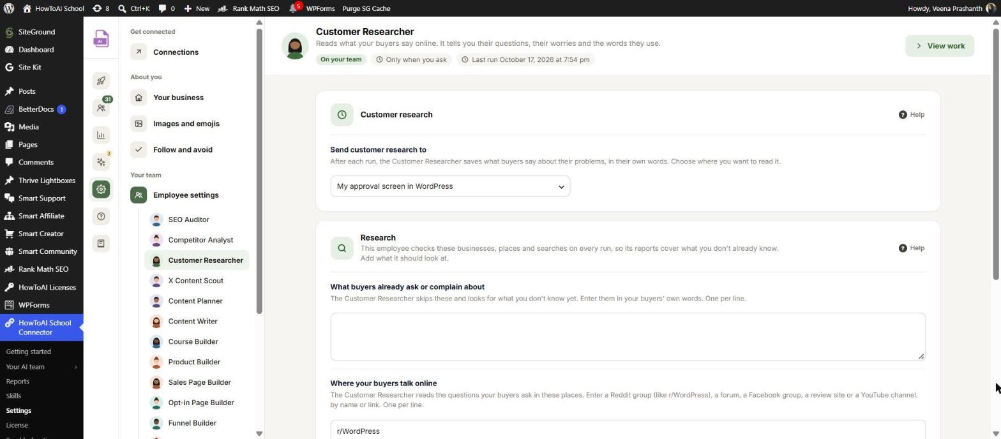Open HowToAI Licenses menu item
This screenshot has height=439, width=1001.
(x=41, y=287)
